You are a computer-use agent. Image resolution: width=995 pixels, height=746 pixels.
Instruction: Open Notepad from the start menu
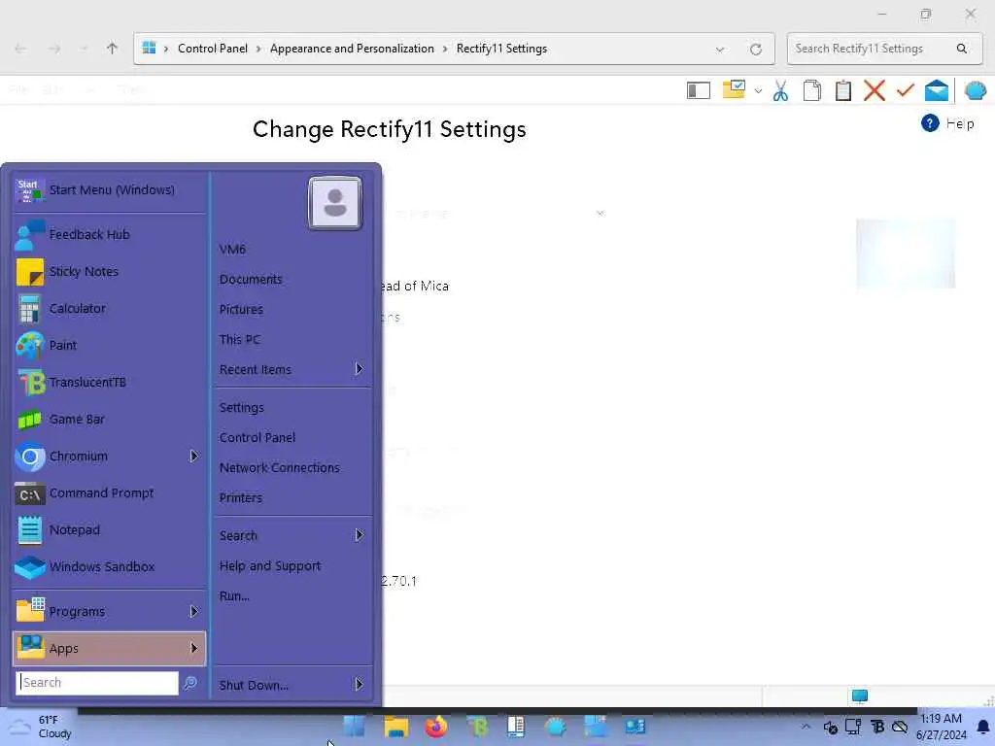109,529
